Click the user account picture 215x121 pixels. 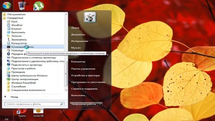click(90, 17)
